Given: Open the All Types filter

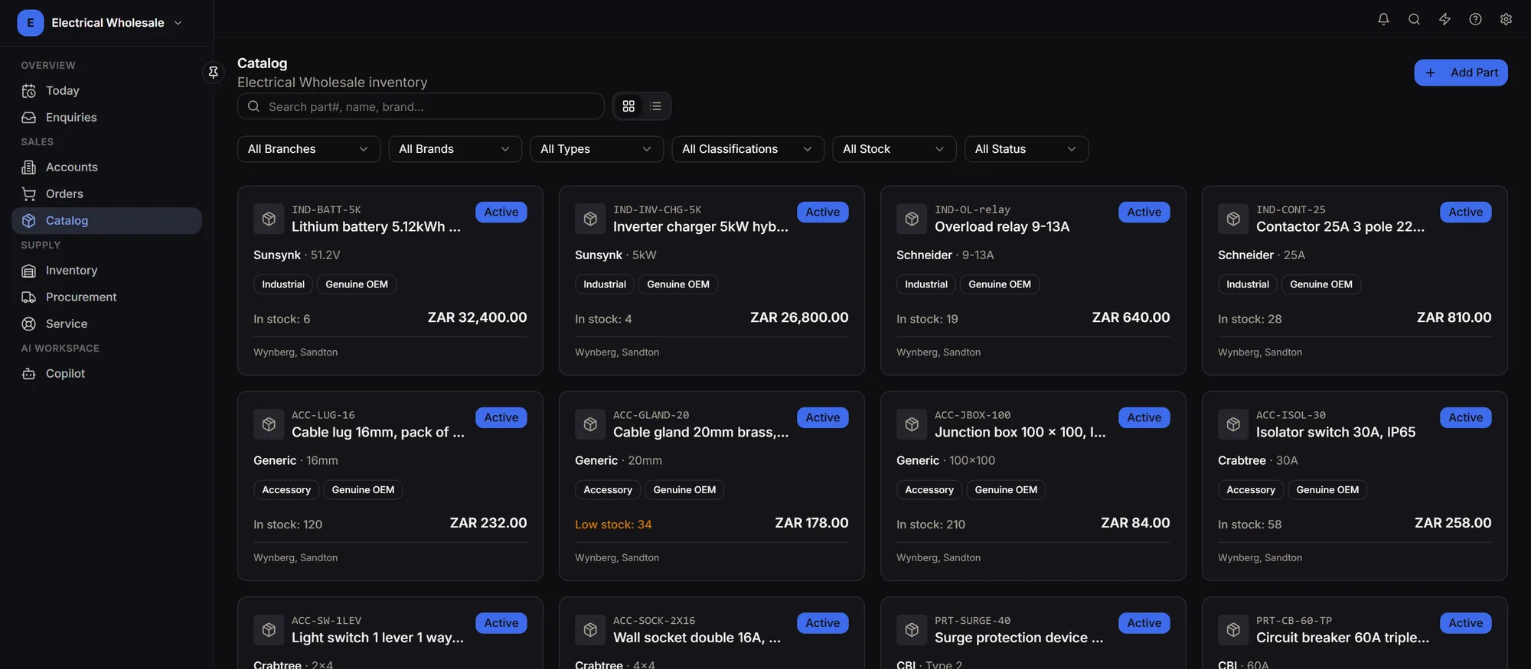Looking at the screenshot, I should point(596,149).
